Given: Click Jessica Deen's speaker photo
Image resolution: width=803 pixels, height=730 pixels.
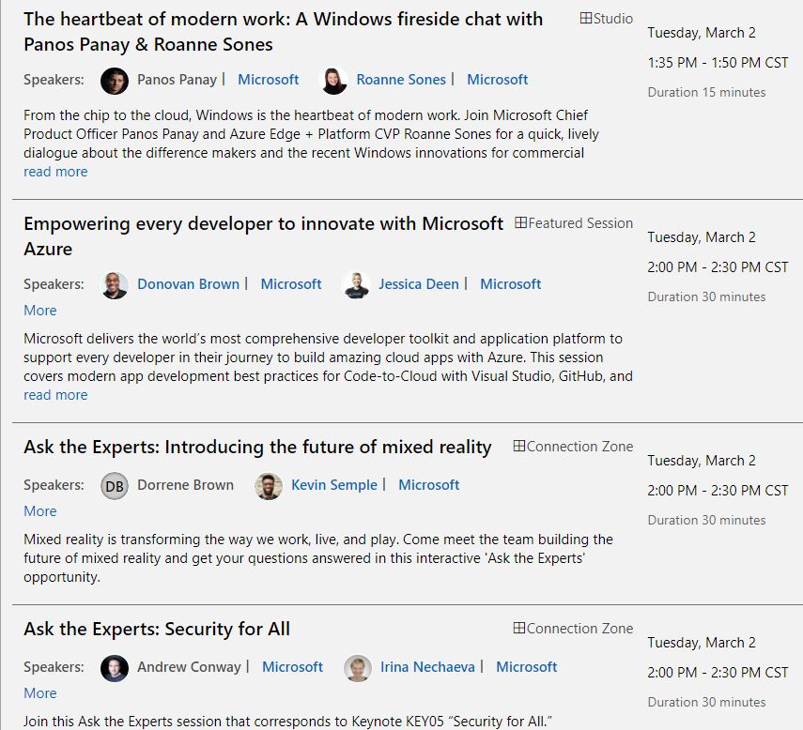Looking at the screenshot, I should coord(356,285).
